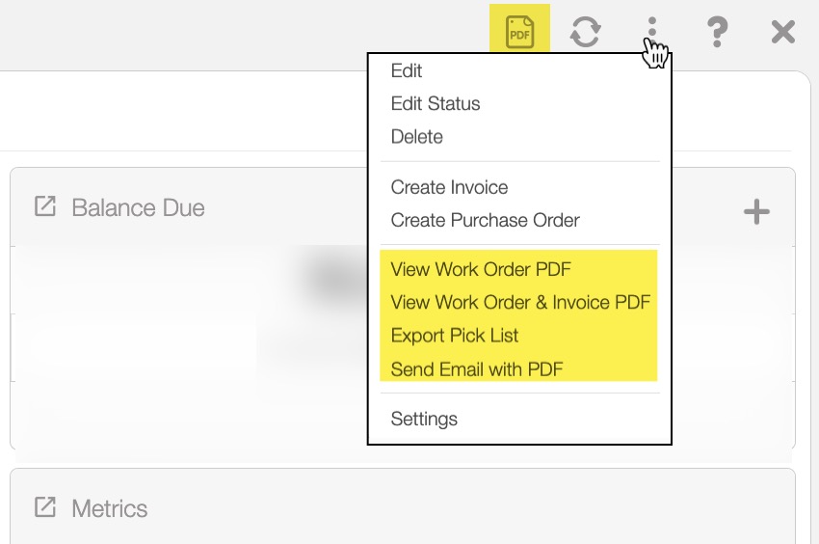Click the Balance Due section header
Image resolution: width=819 pixels, height=544 pixels.
tap(138, 207)
